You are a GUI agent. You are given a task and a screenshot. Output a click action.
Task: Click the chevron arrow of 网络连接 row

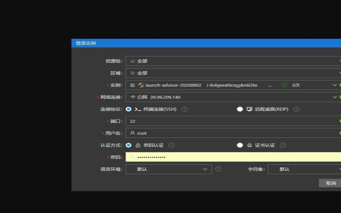tap(335, 97)
